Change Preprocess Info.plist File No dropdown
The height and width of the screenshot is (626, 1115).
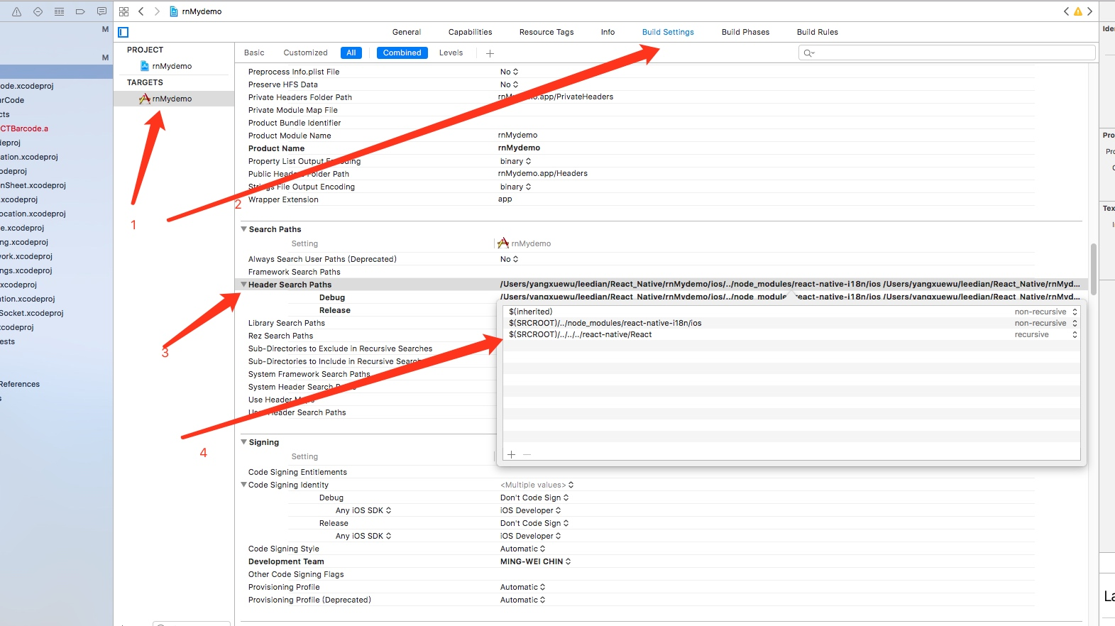click(x=510, y=72)
